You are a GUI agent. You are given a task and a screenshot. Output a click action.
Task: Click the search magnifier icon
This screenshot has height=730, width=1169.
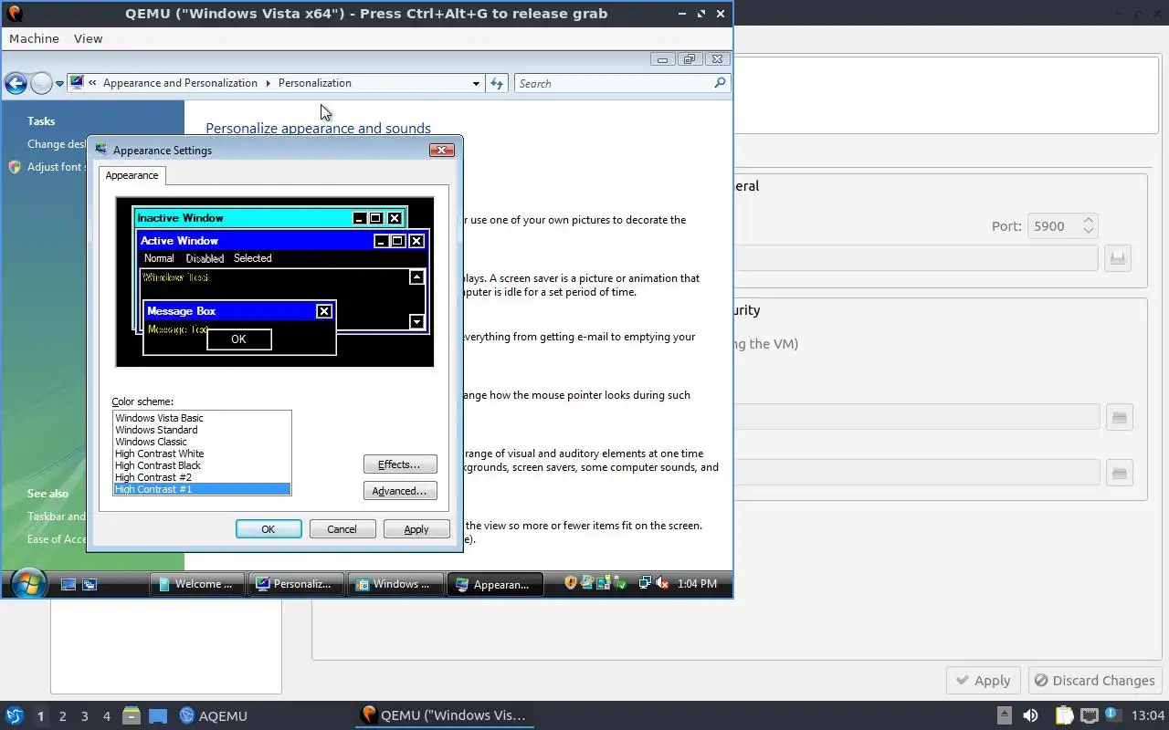click(x=720, y=83)
